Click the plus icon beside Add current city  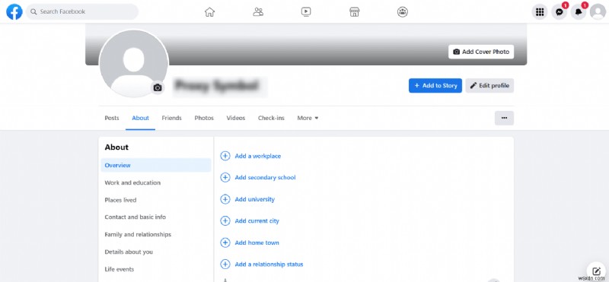coord(225,221)
